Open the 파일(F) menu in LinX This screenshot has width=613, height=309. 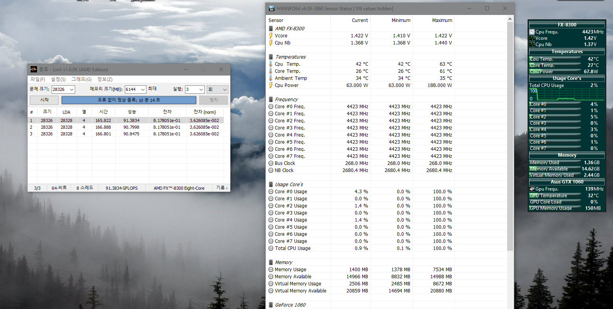coord(38,79)
